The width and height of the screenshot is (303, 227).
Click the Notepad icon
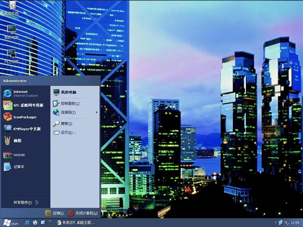pos(8,166)
